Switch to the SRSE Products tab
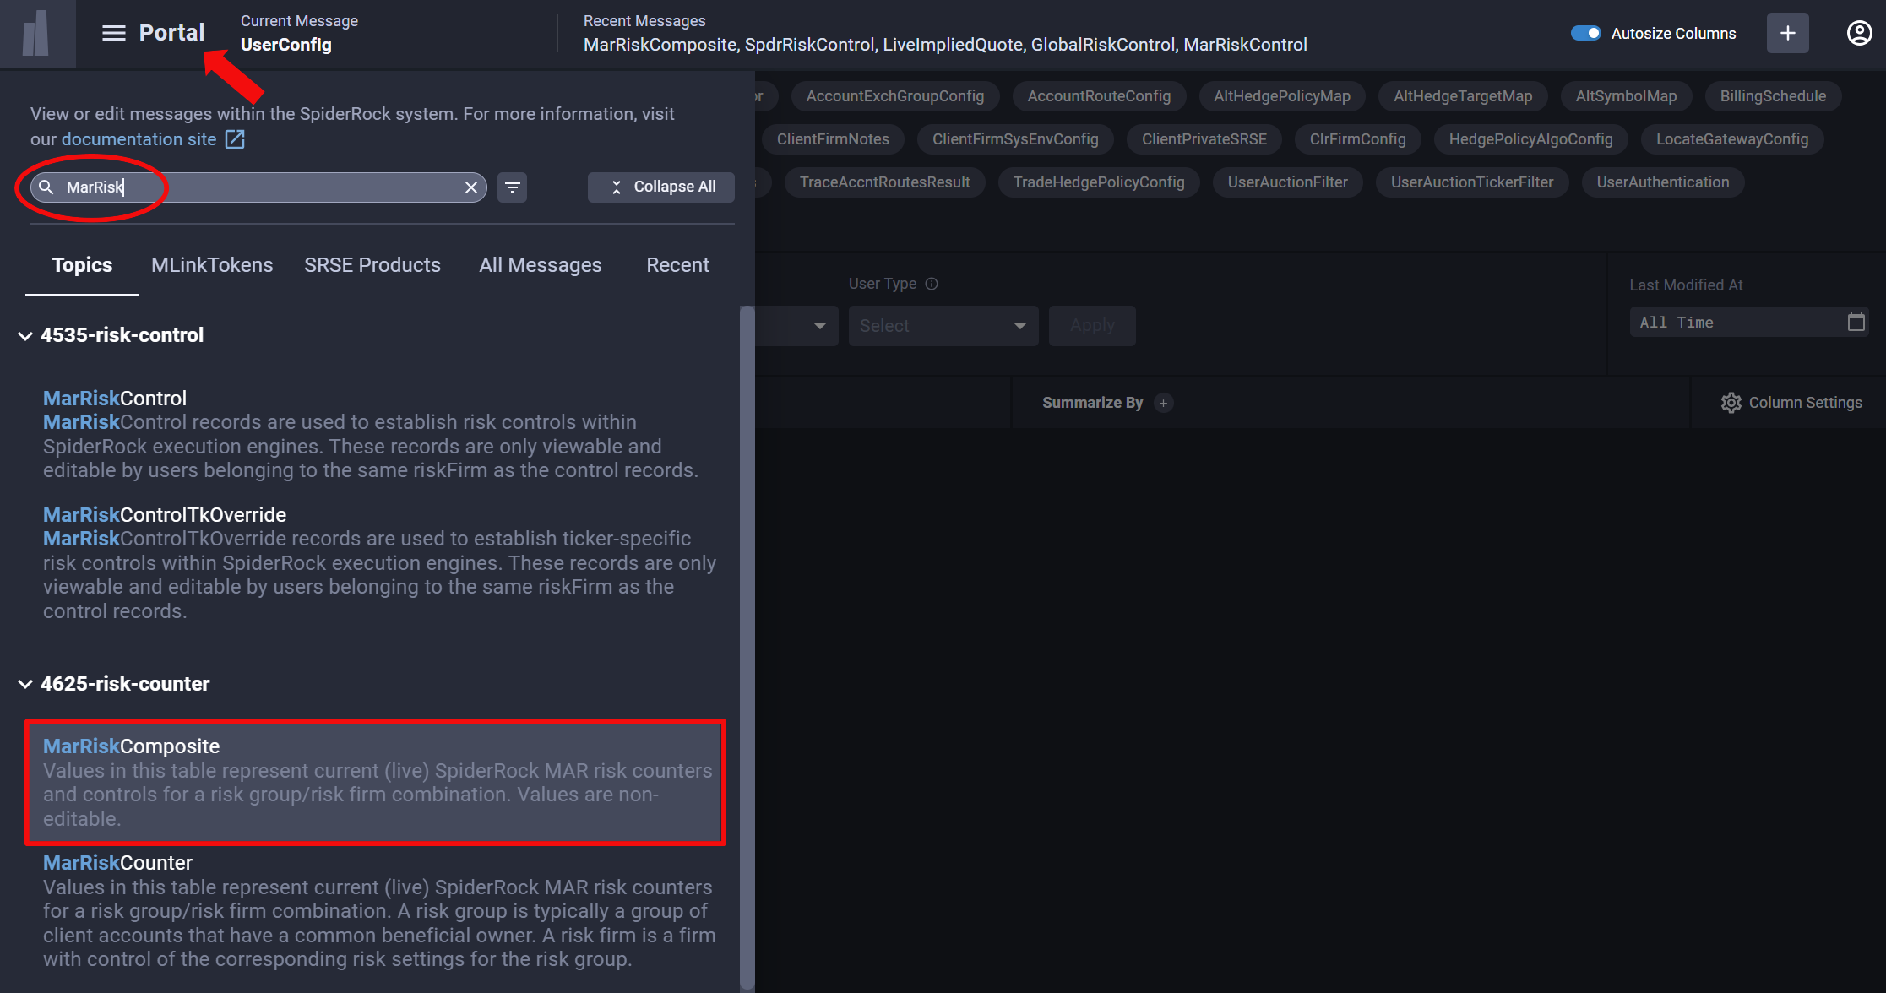The width and height of the screenshot is (1886, 993). (x=372, y=264)
